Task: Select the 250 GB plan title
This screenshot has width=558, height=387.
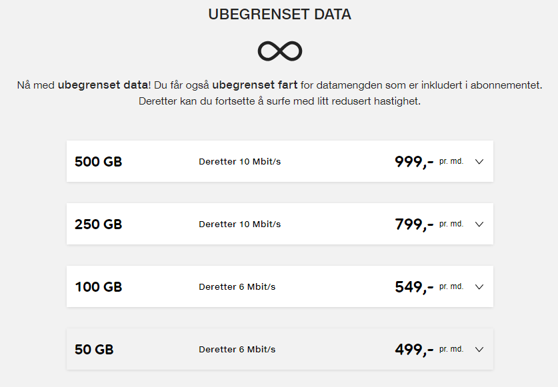Action: [98, 224]
